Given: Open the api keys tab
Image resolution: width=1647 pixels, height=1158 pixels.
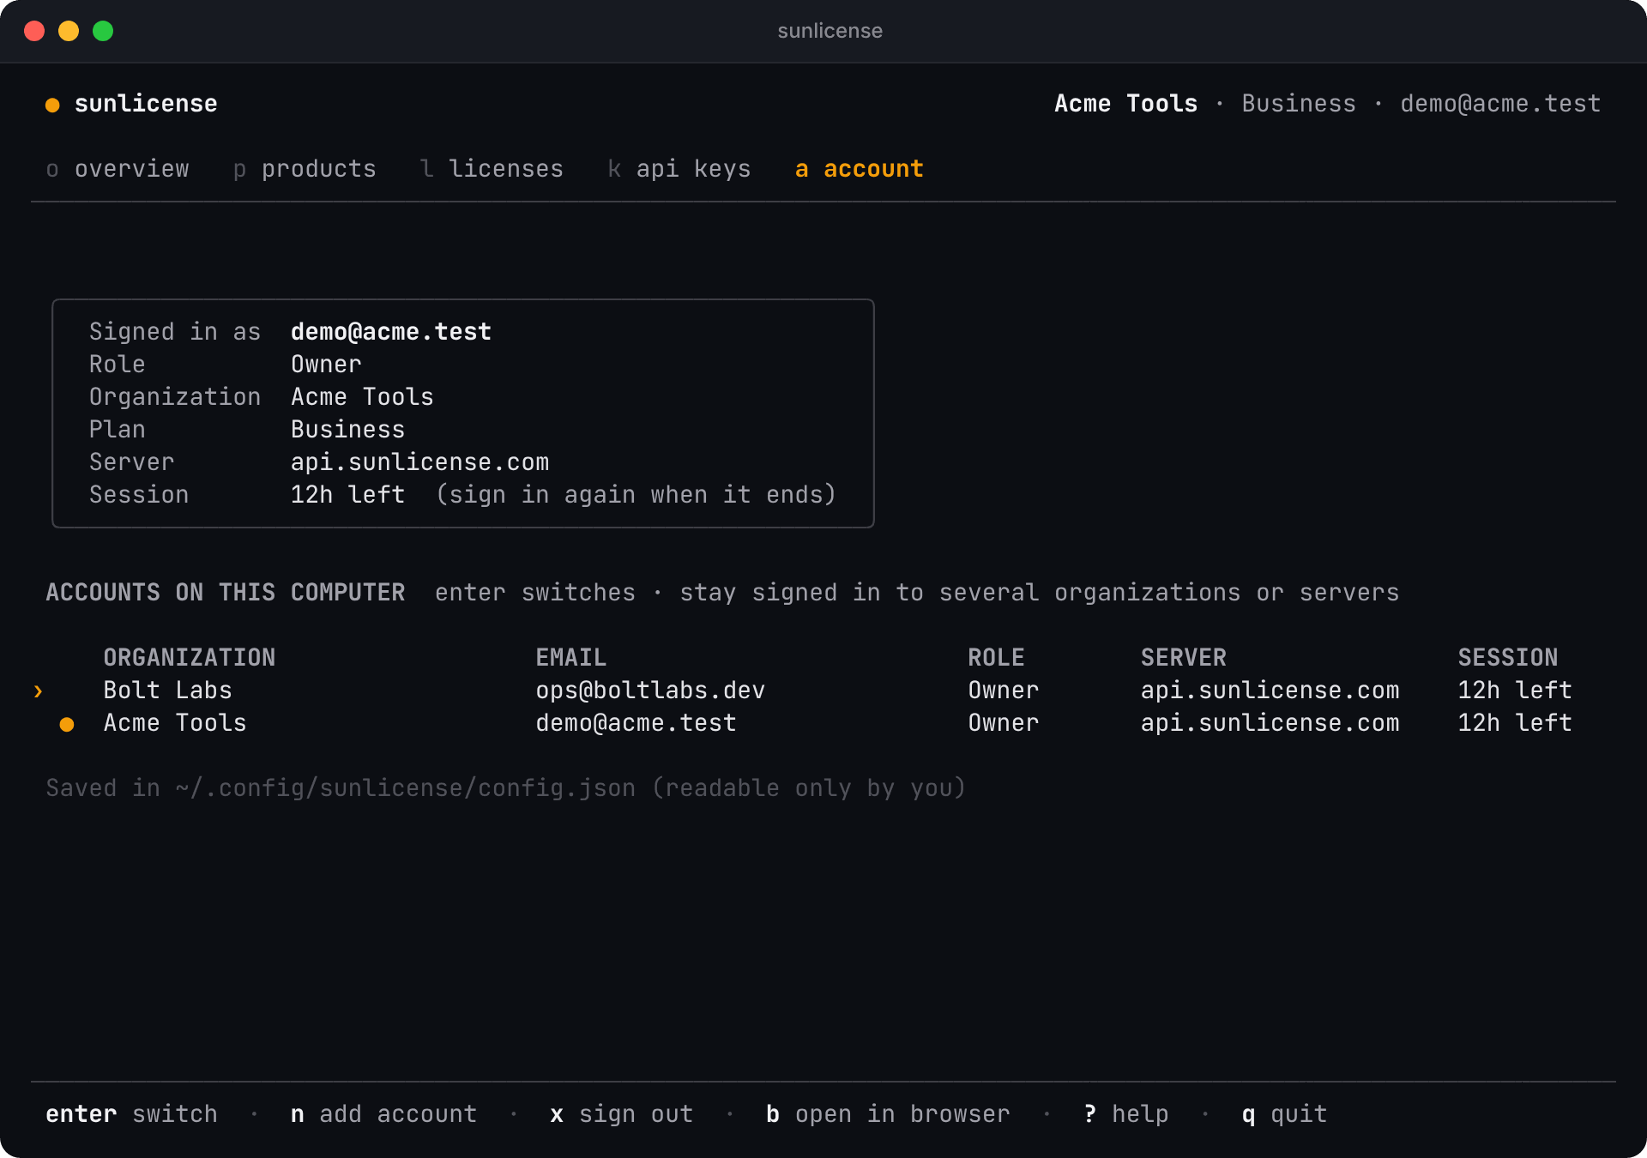Looking at the screenshot, I should pos(679,169).
